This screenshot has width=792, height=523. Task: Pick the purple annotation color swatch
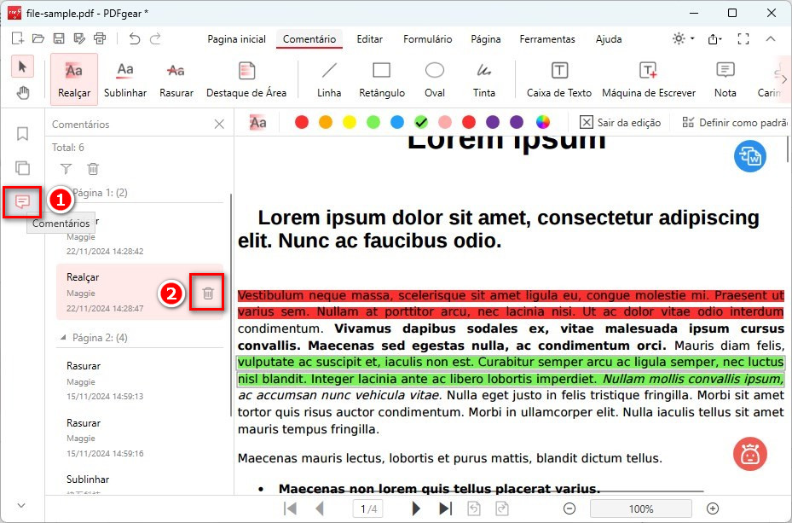(x=493, y=121)
